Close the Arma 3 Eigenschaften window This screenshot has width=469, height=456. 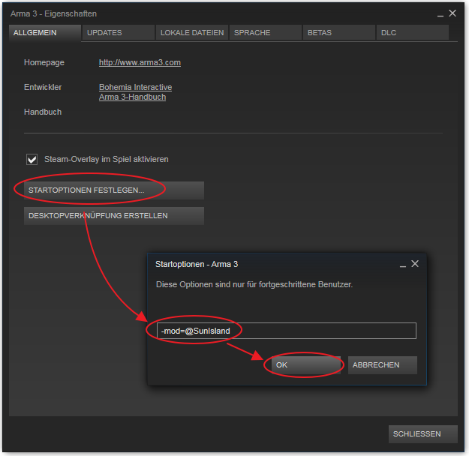(452, 13)
